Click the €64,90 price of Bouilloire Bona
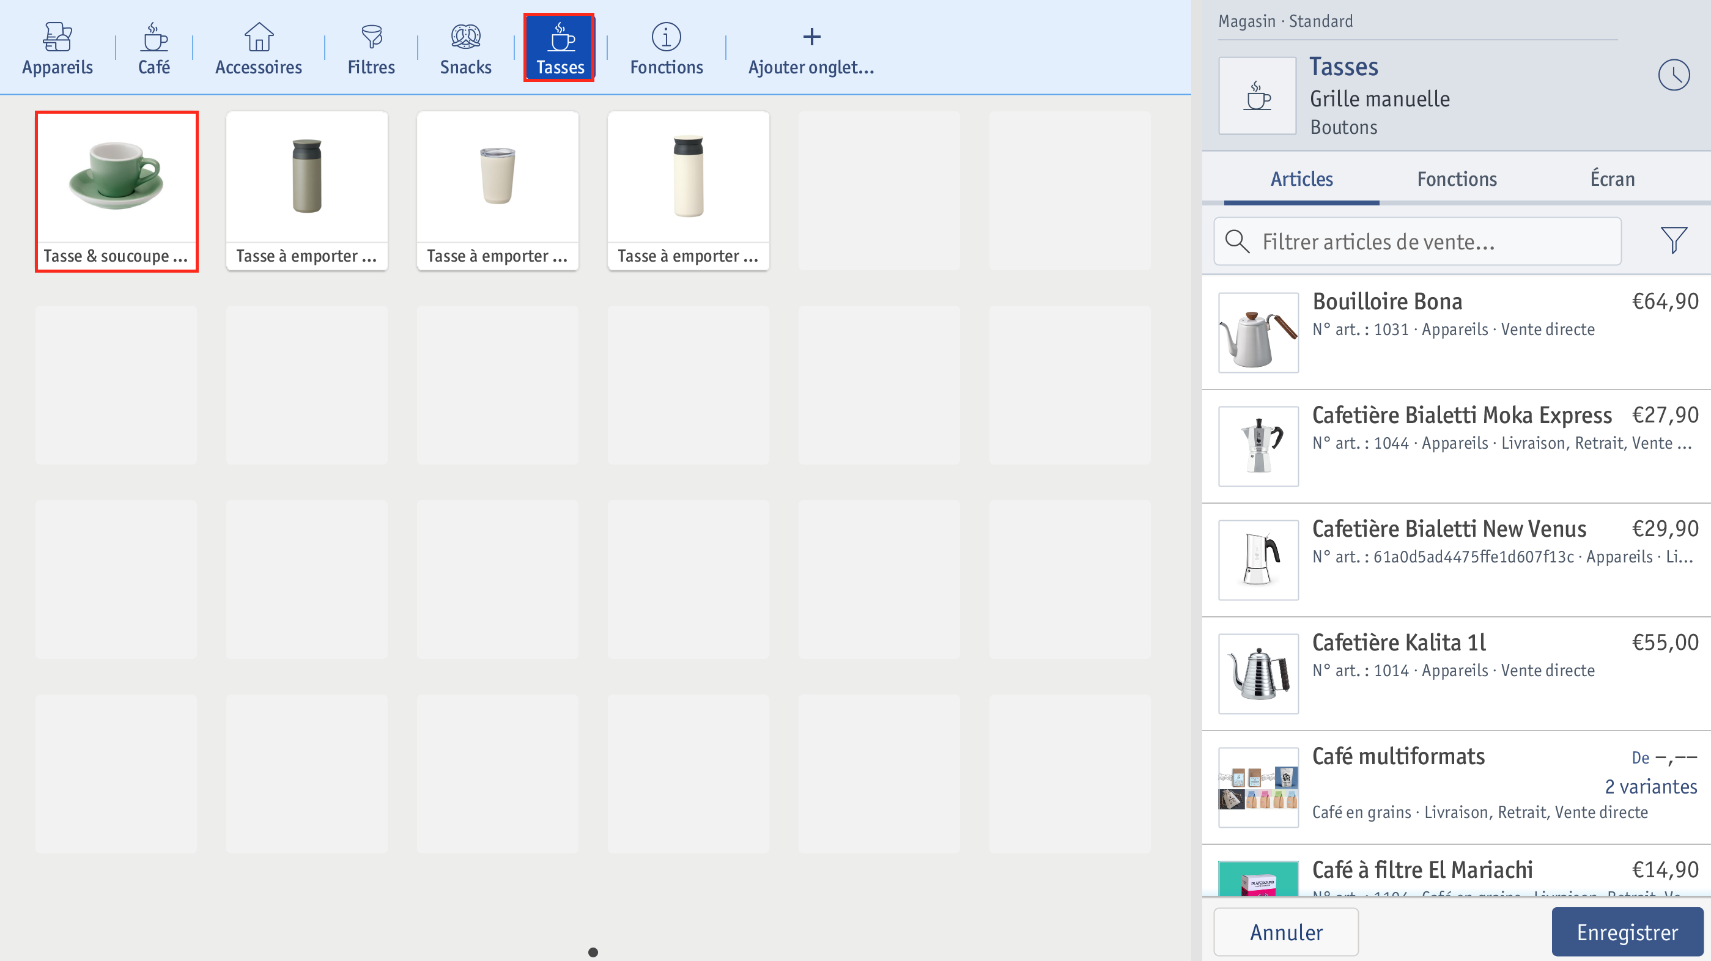 [1665, 301]
